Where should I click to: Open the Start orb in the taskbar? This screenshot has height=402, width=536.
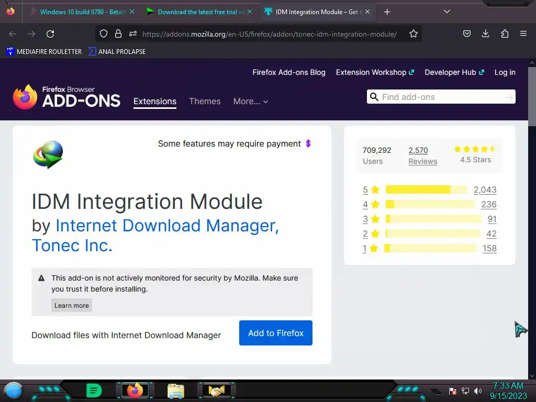14,392
